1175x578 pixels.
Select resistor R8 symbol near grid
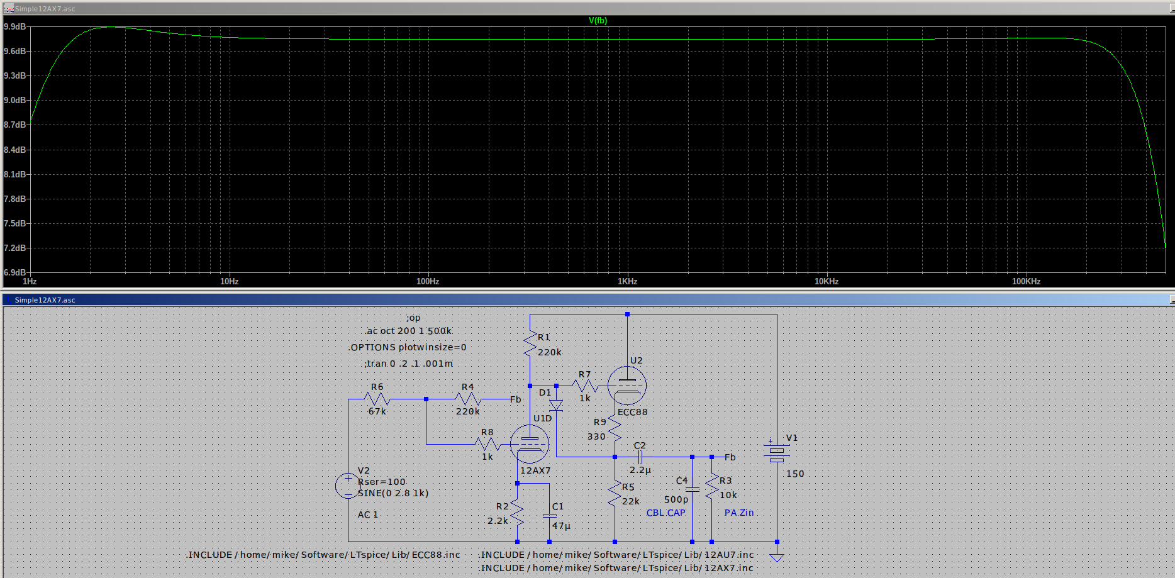point(488,444)
